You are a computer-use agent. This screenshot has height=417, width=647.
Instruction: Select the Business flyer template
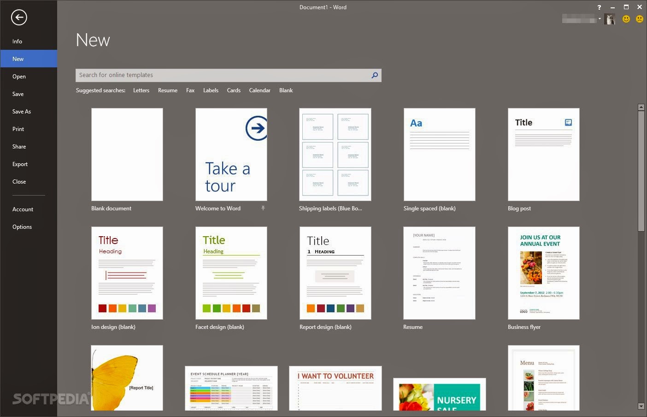tap(544, 273)
